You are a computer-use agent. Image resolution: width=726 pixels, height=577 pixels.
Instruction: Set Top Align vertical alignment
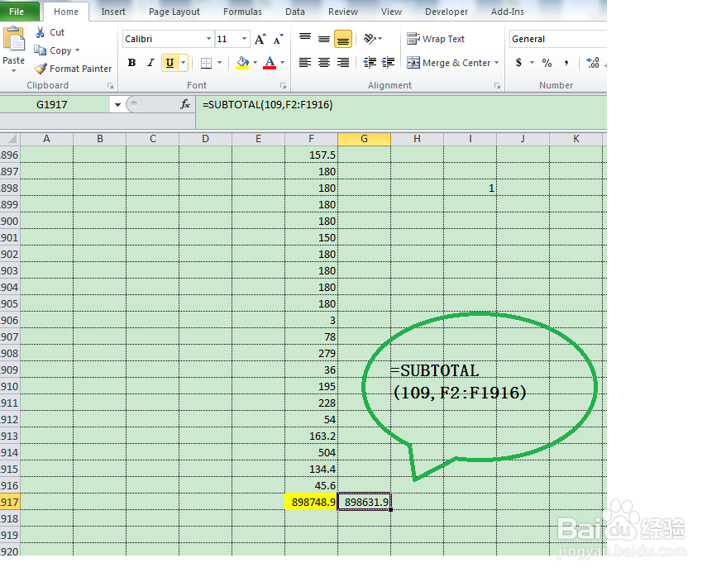304,39
